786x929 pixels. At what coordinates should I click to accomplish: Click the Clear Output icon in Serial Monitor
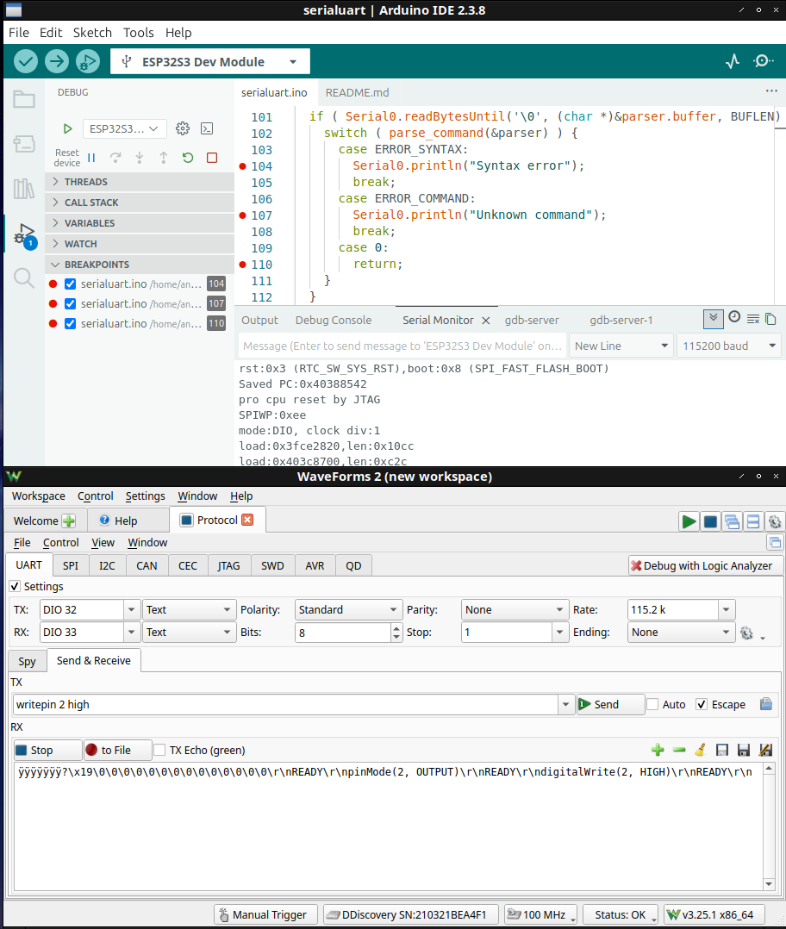coord(753,319)
